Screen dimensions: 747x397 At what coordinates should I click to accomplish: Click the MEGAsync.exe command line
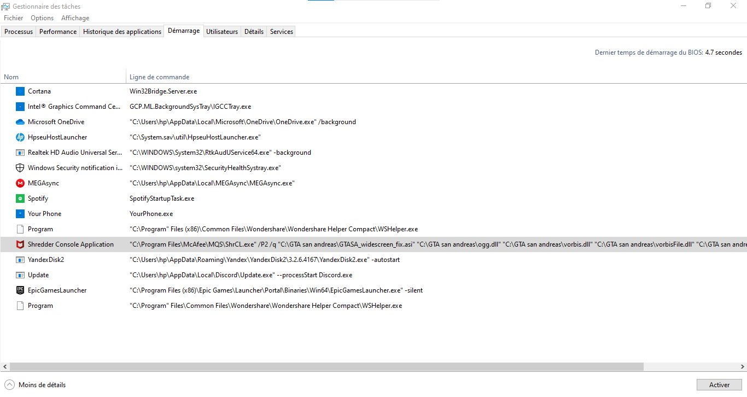coord(212,183)
